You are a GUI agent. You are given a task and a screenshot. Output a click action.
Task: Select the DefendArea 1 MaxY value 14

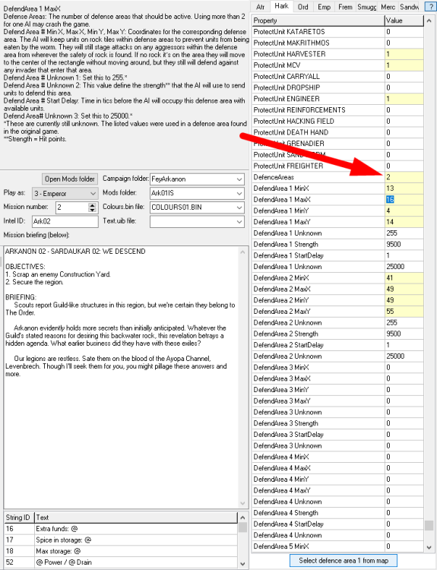pyautogui.click(x=404, y=222)
